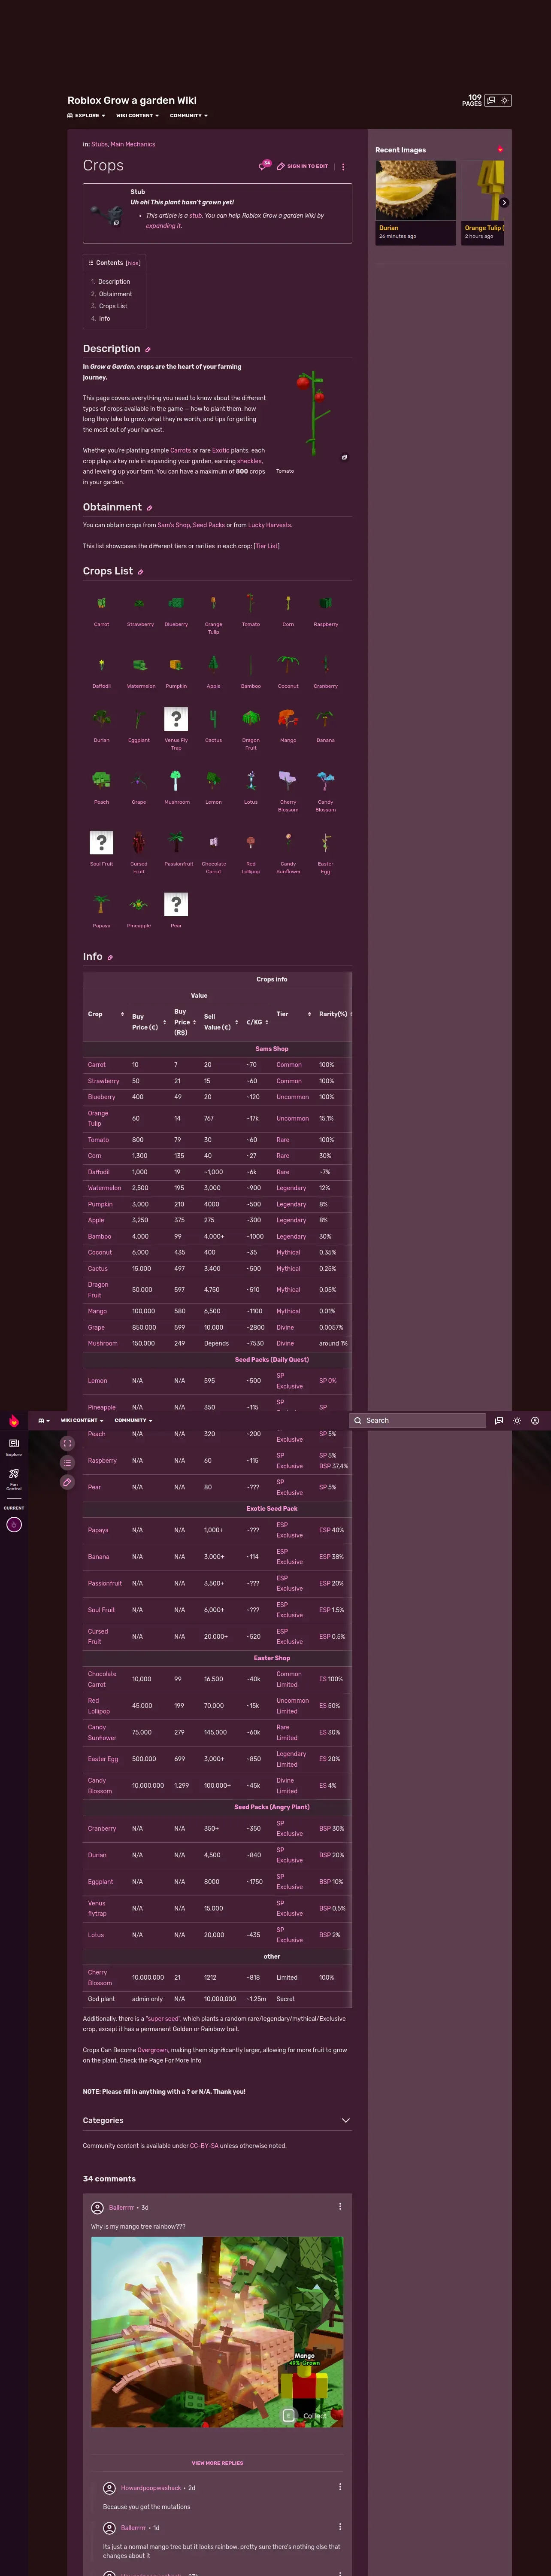Open the Soul Fruit placeholder image
551x2576 pixels.
coord(101,843)
